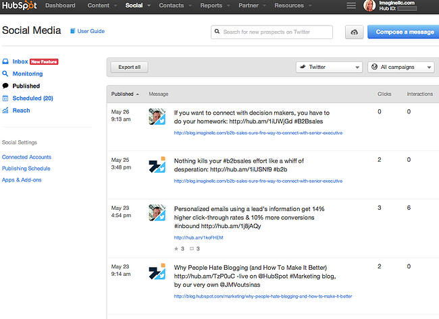Click the Inbox tray icon in sidebar
Viewport: 439px width, 319px height.
coord(5,61)
